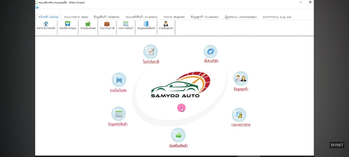Open company settings gear circle icon

(x=210, y=51)
